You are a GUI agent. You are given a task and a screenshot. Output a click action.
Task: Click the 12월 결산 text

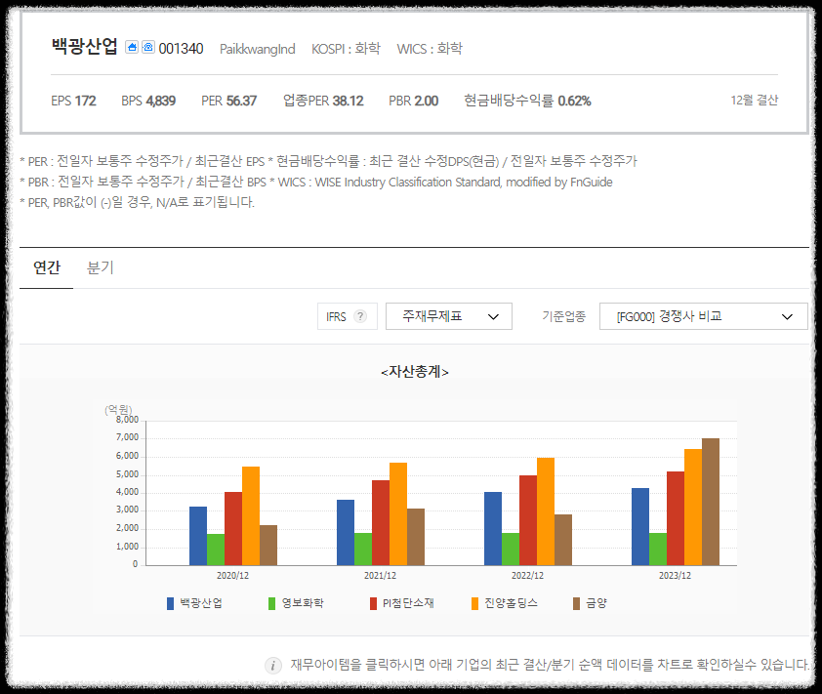755,101
